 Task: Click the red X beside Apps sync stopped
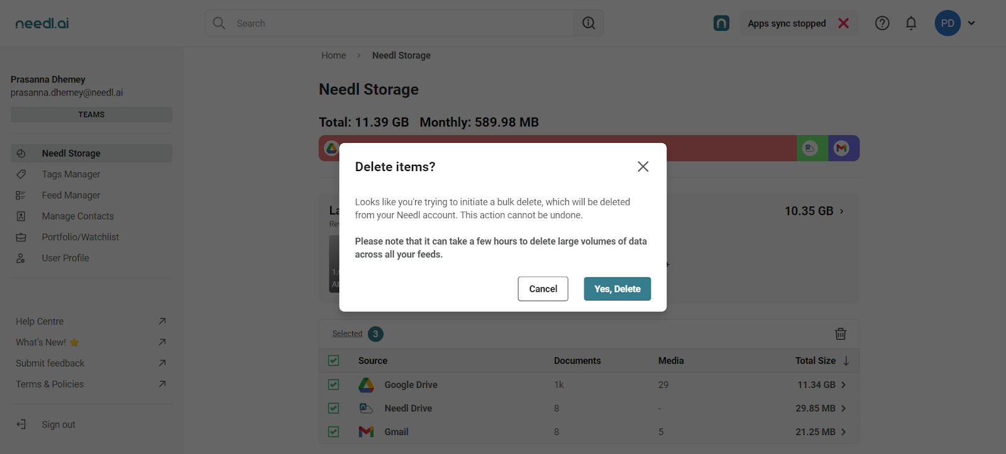pos(844,23)
